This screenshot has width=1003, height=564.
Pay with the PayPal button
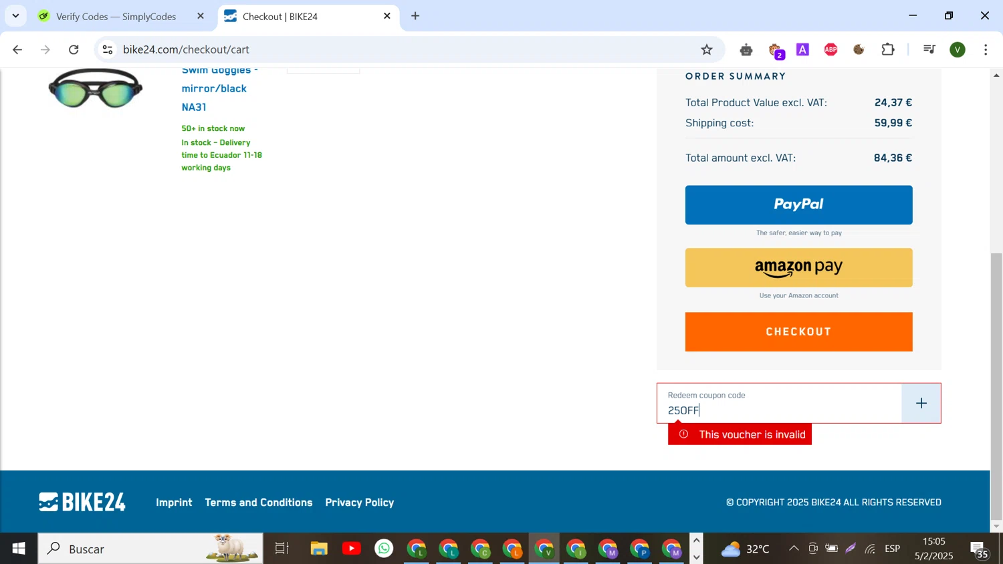798,204
